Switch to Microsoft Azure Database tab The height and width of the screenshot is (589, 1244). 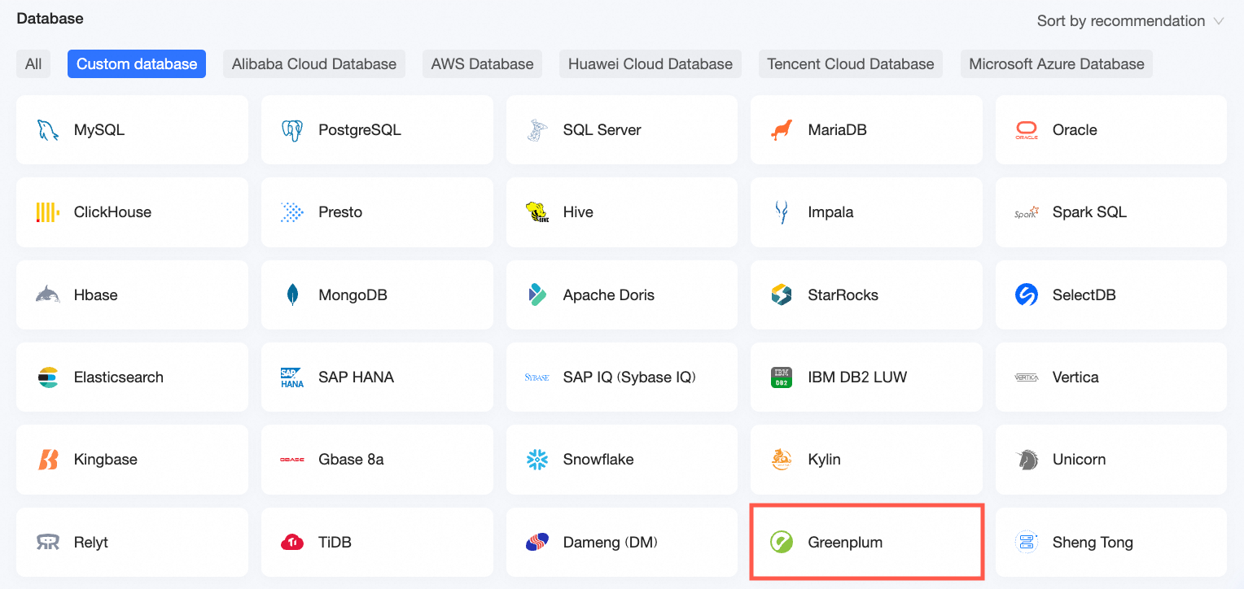click(1057, 64)
